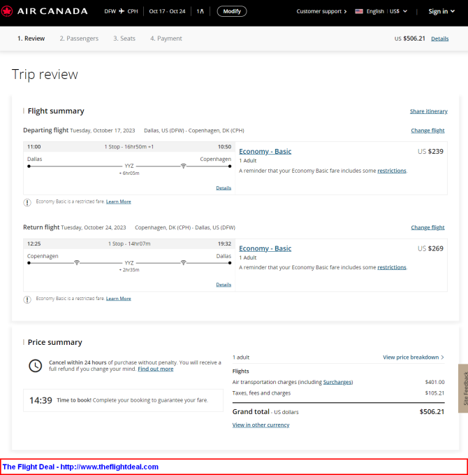Click '1 Stop - 16hr50m +1' duration text

[x=129, y=147]
